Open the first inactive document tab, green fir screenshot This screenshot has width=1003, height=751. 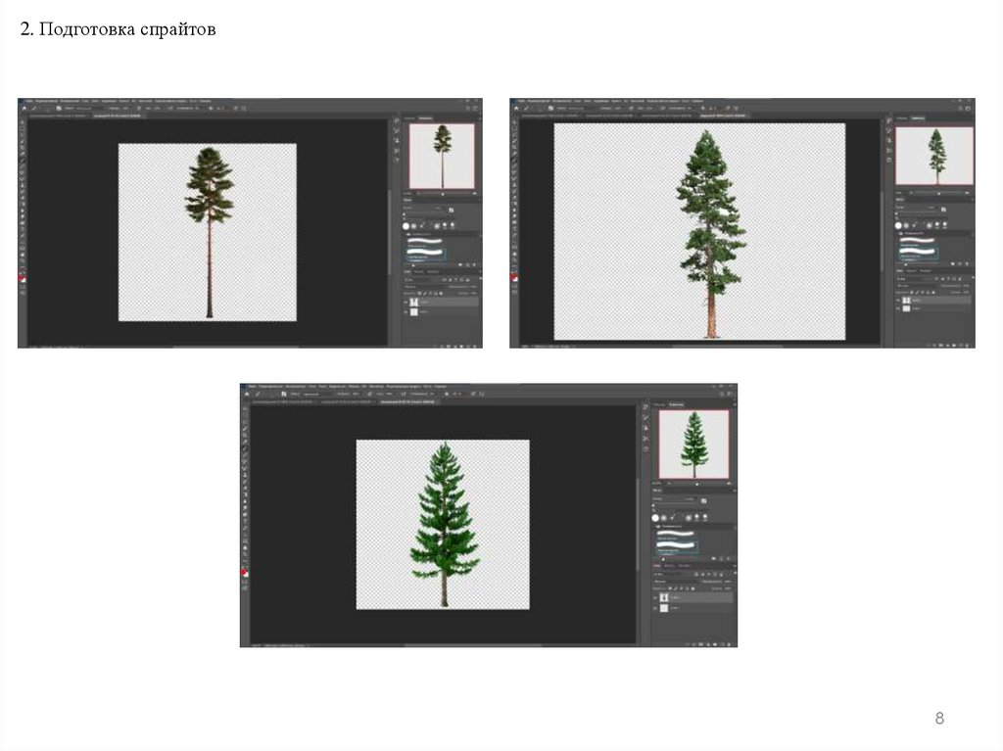point(283,401)
